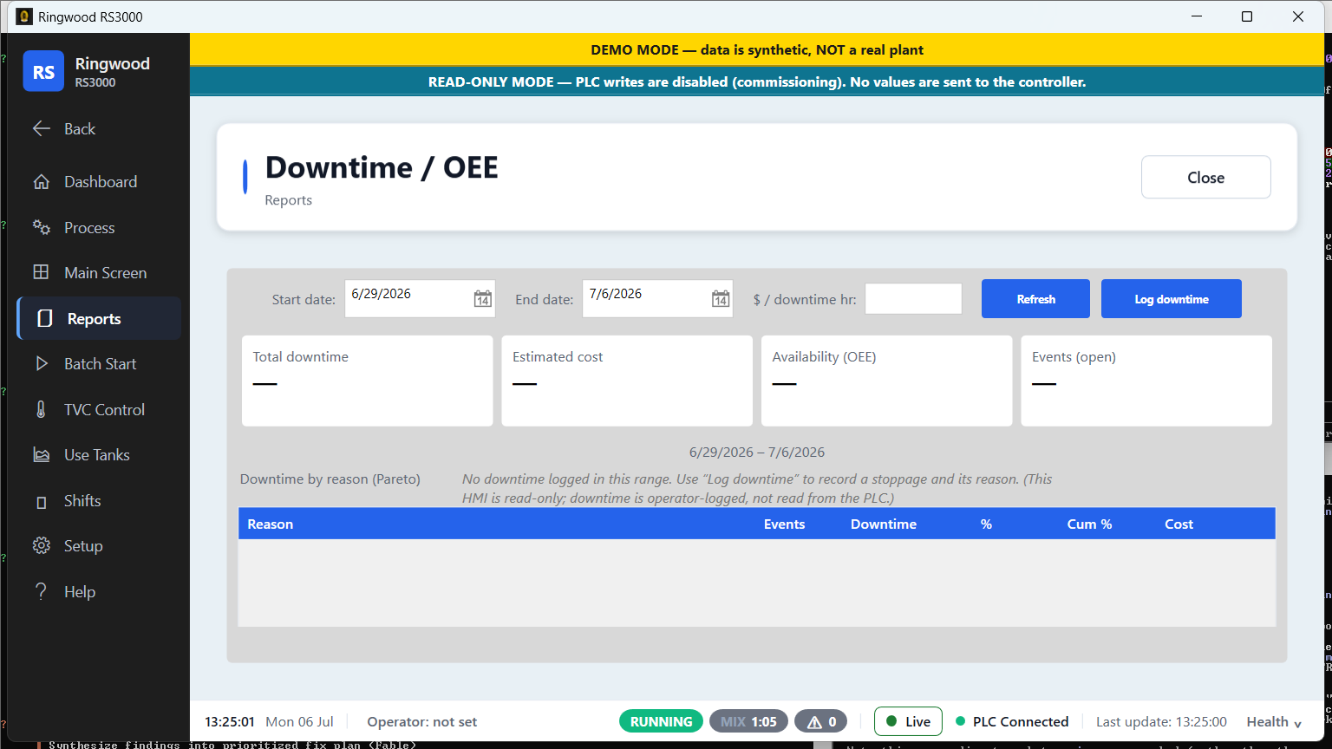Click the Events column header
1332x749 pixels.
784,524
